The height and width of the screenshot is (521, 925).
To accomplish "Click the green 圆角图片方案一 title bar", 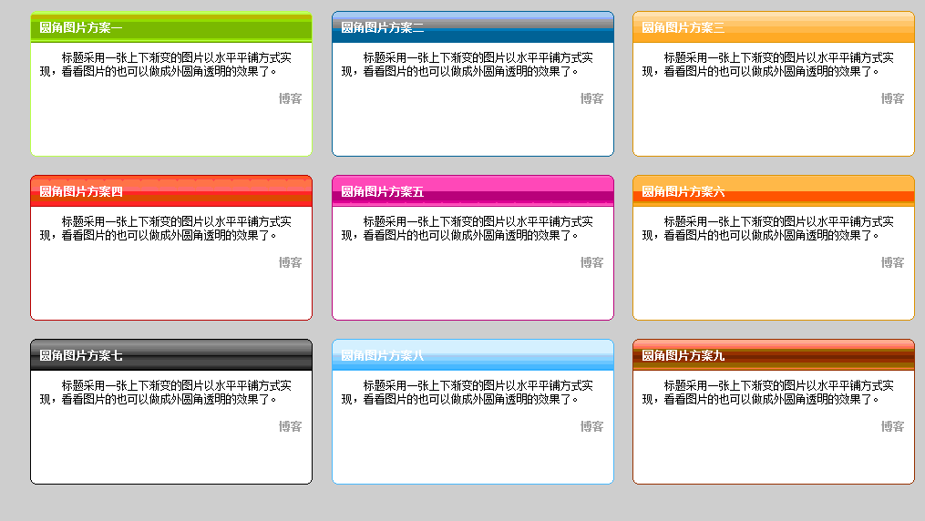I will (80, 27).
